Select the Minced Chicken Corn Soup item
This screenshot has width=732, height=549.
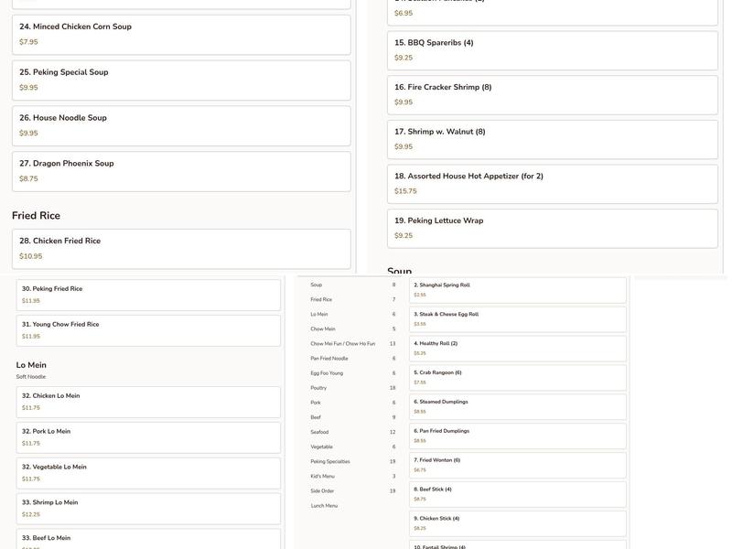click(x=180, y=35)
